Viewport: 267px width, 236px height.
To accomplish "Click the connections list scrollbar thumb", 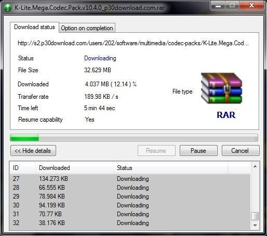I will (255, 216).
